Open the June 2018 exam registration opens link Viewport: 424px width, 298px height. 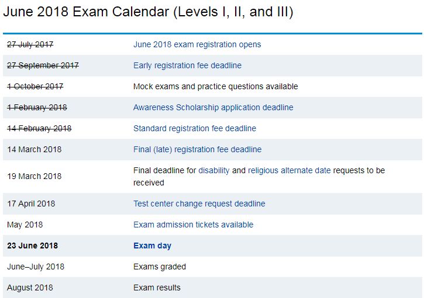coord(197,44)
